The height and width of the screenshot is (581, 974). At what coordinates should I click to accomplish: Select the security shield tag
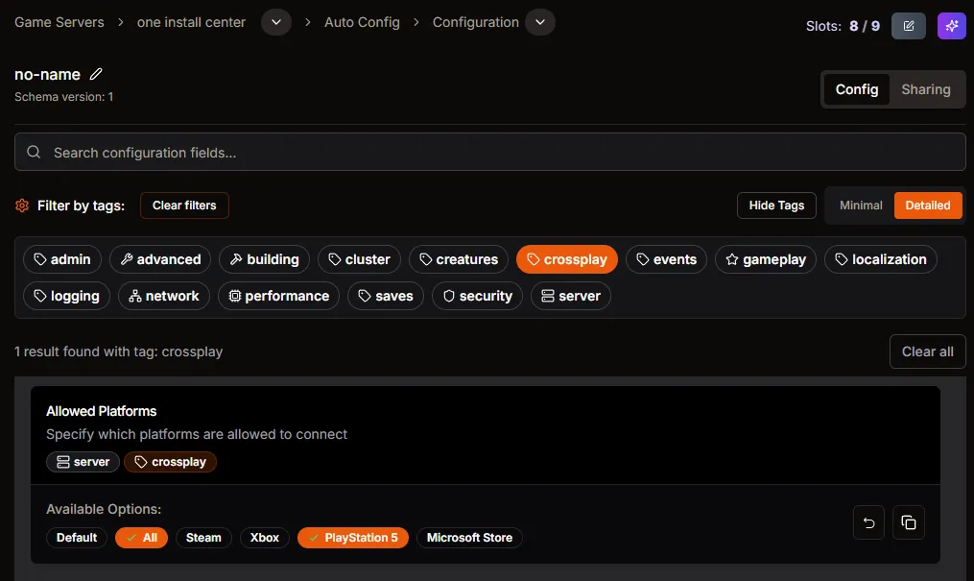pos(477,296)
